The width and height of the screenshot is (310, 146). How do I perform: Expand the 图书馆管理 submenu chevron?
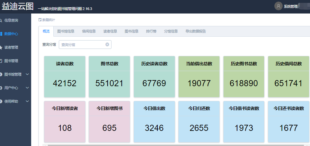(27, 74)
